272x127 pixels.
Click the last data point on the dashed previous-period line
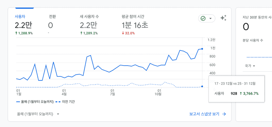click(202, 86)
